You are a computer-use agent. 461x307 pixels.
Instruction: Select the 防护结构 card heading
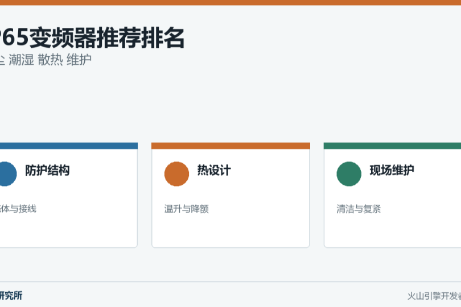point(47,171)
